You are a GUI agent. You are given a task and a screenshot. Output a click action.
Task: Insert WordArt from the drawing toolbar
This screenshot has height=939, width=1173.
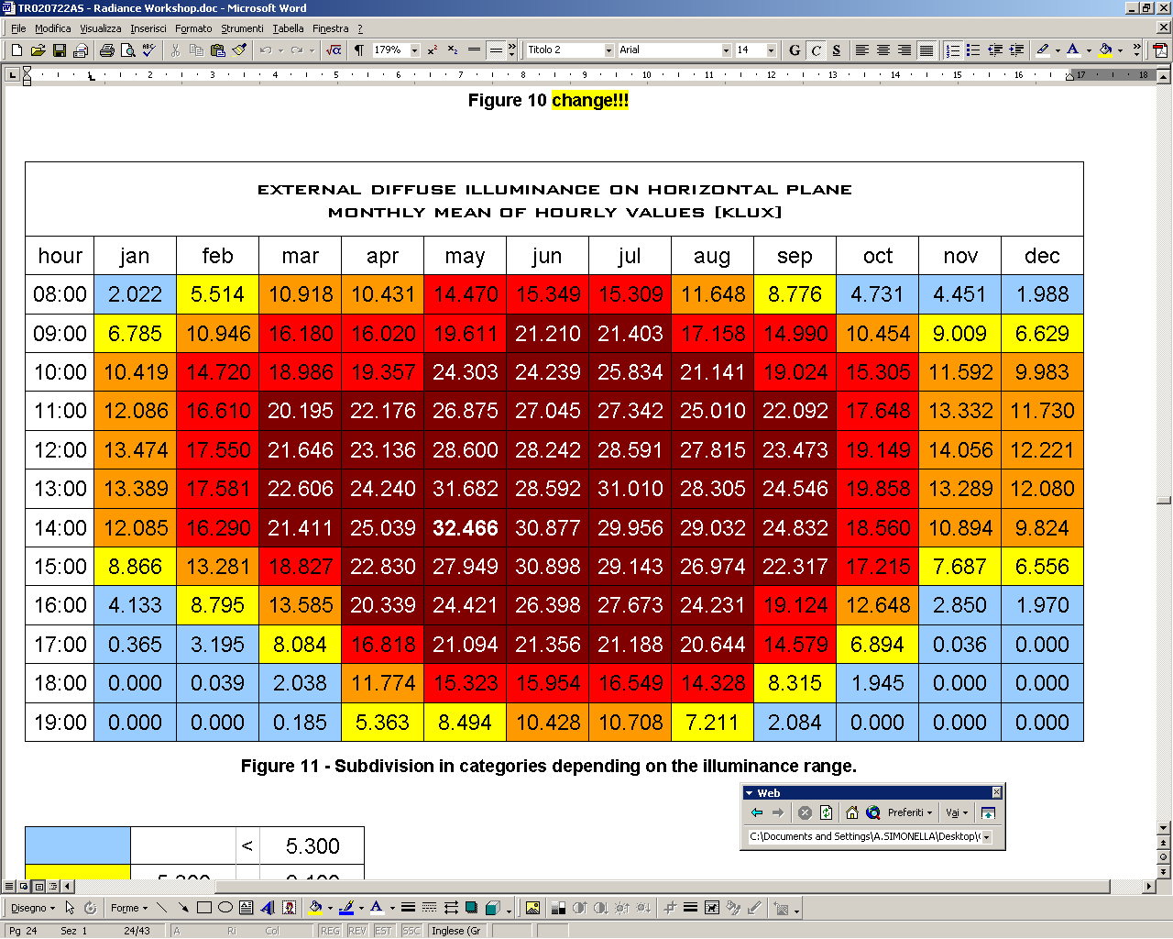click(x=268, y=908)
